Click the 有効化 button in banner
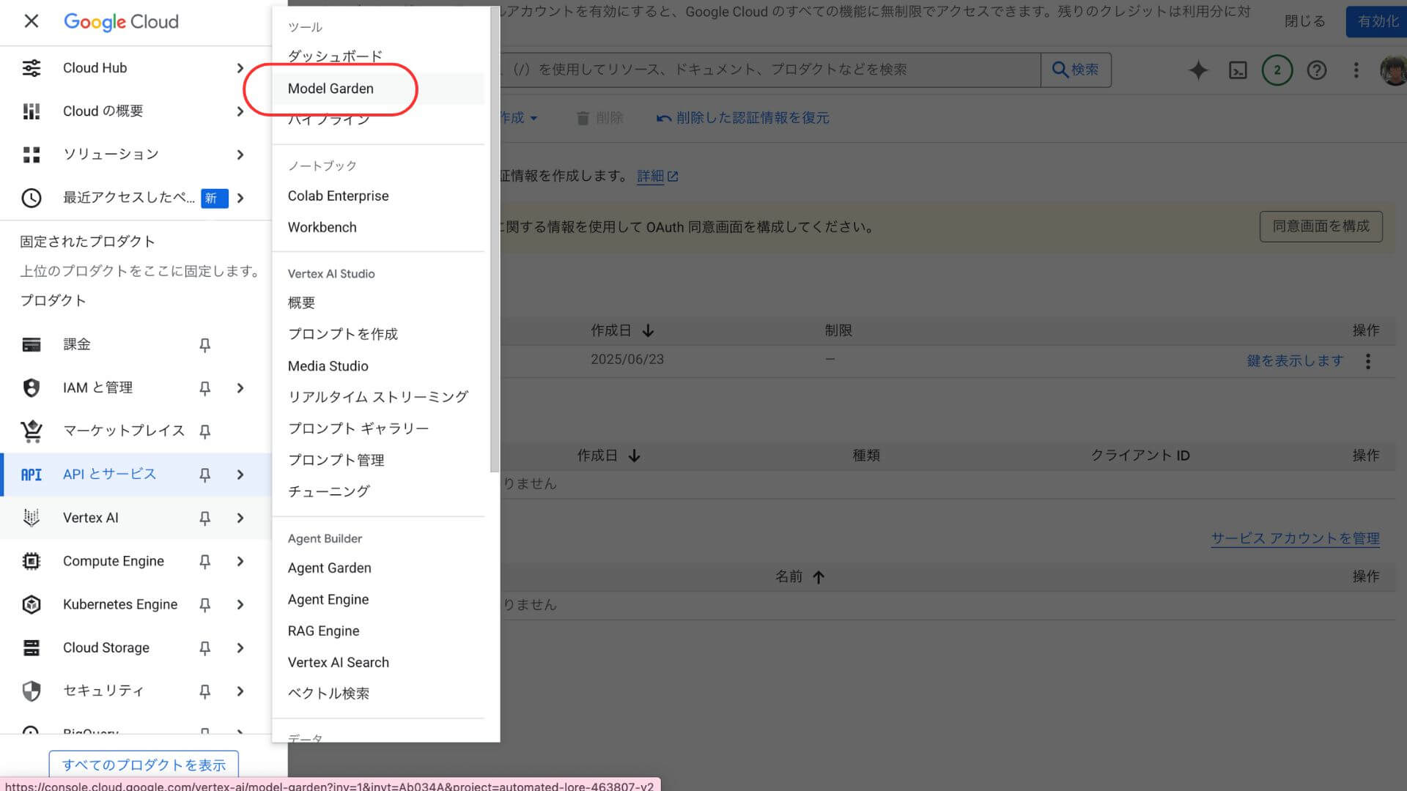 click(1376, 21)
